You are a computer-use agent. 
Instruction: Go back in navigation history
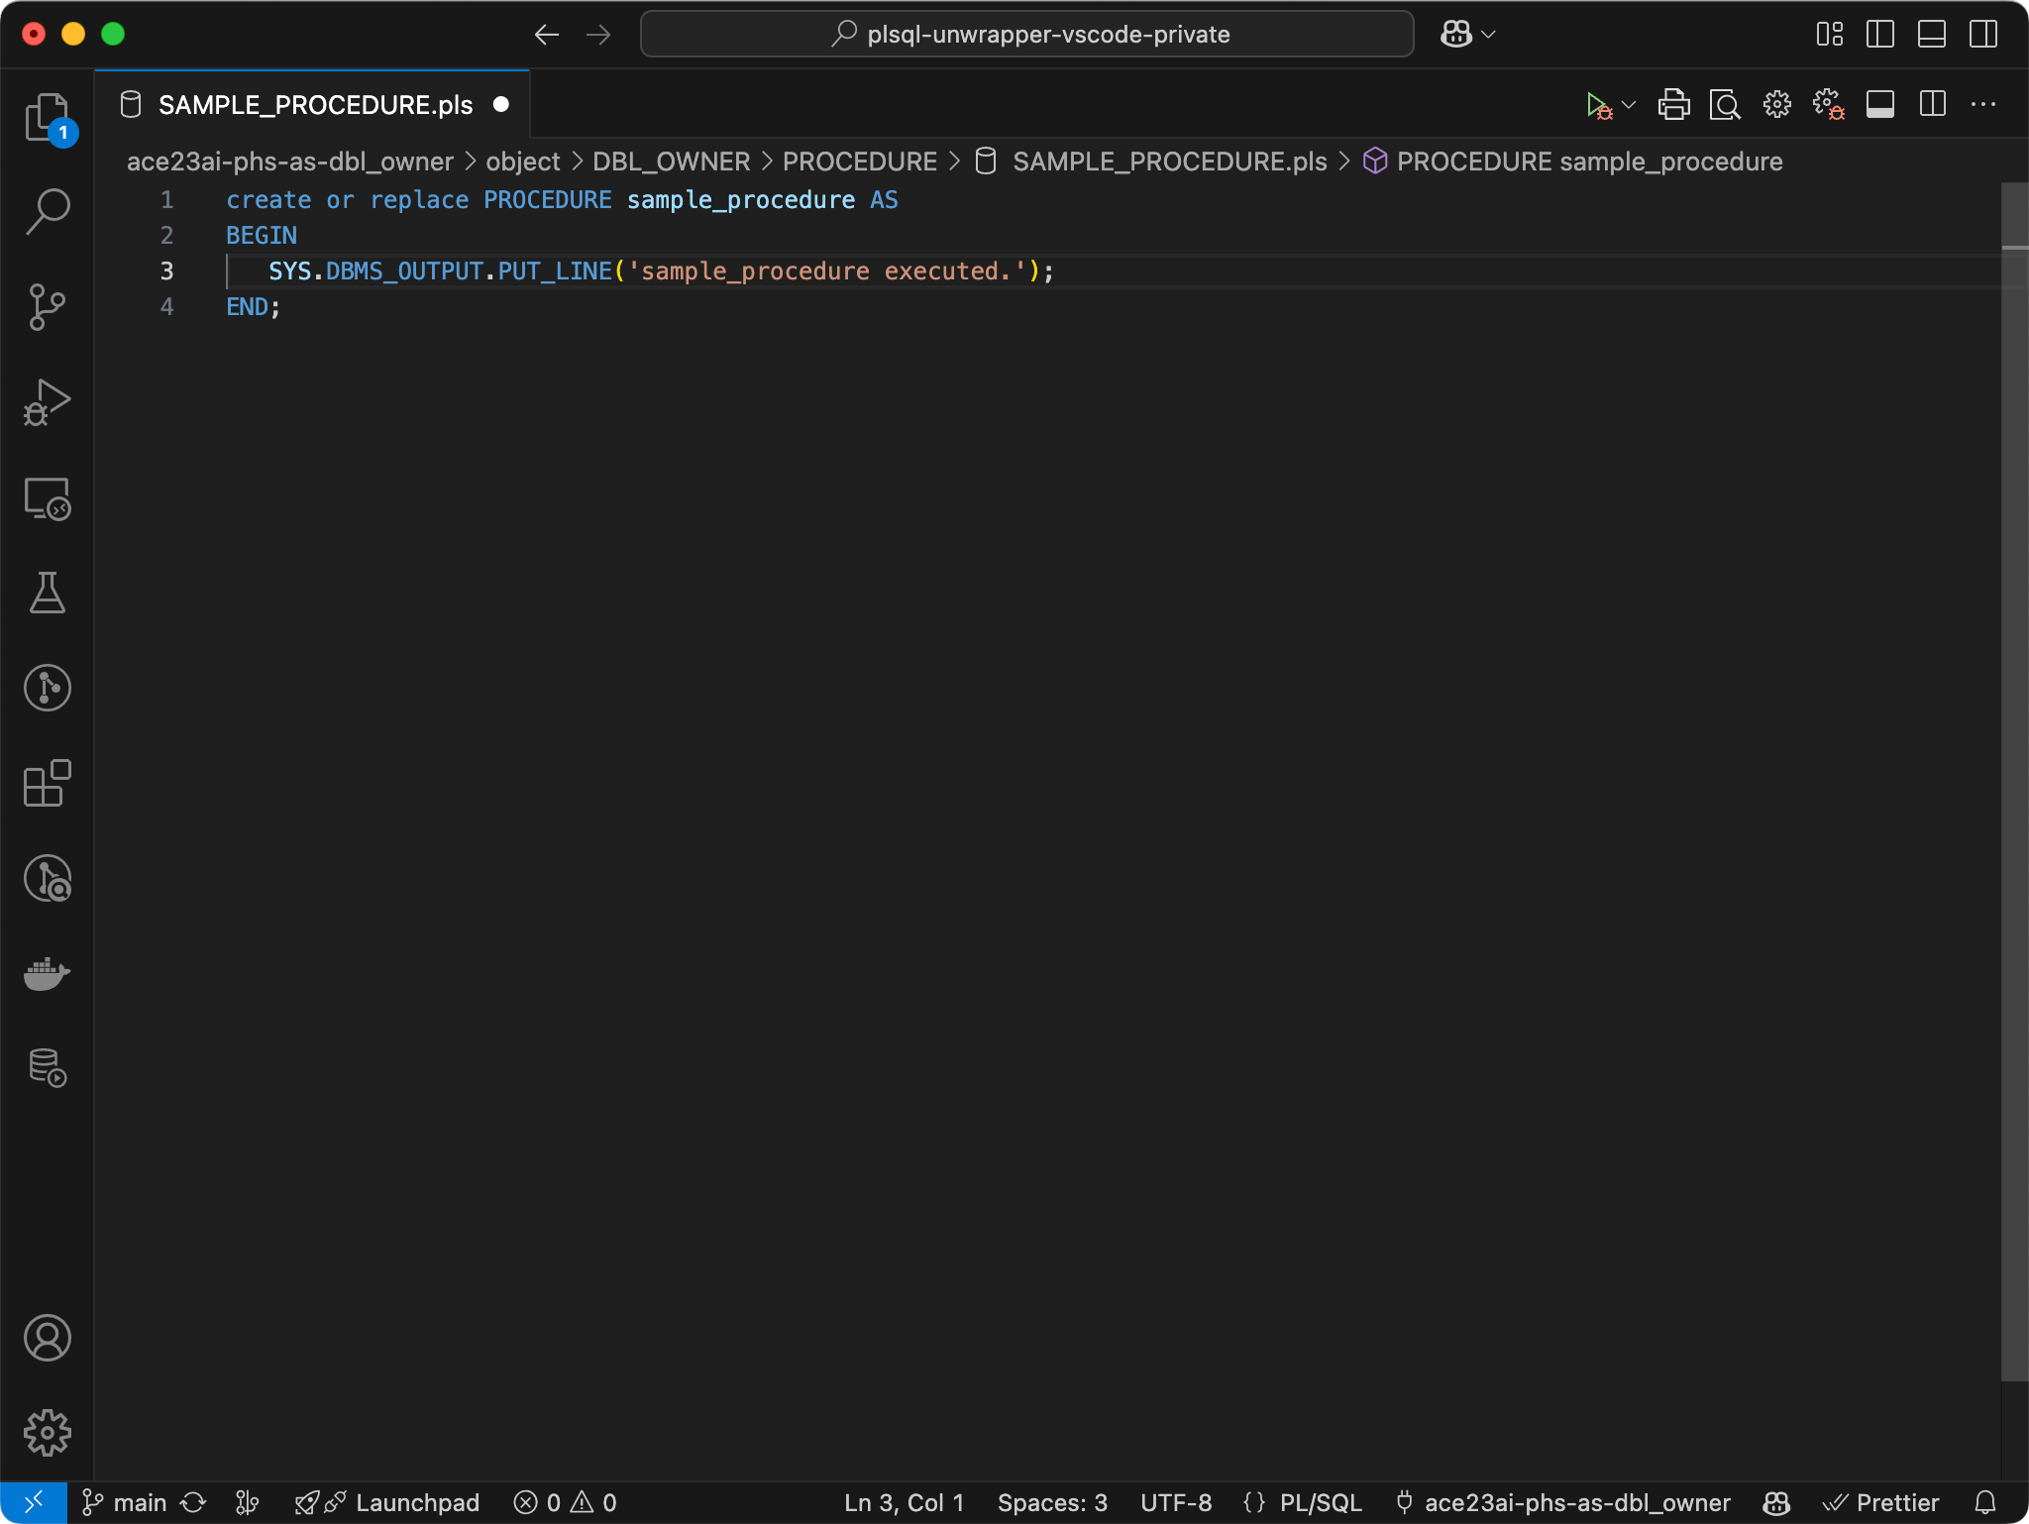[x=547, y=35]
